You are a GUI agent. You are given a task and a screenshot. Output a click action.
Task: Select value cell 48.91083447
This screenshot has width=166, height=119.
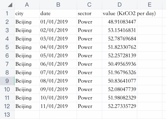point(120,22)
